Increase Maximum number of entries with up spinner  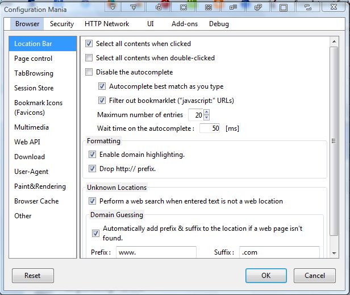click(206, 112)
